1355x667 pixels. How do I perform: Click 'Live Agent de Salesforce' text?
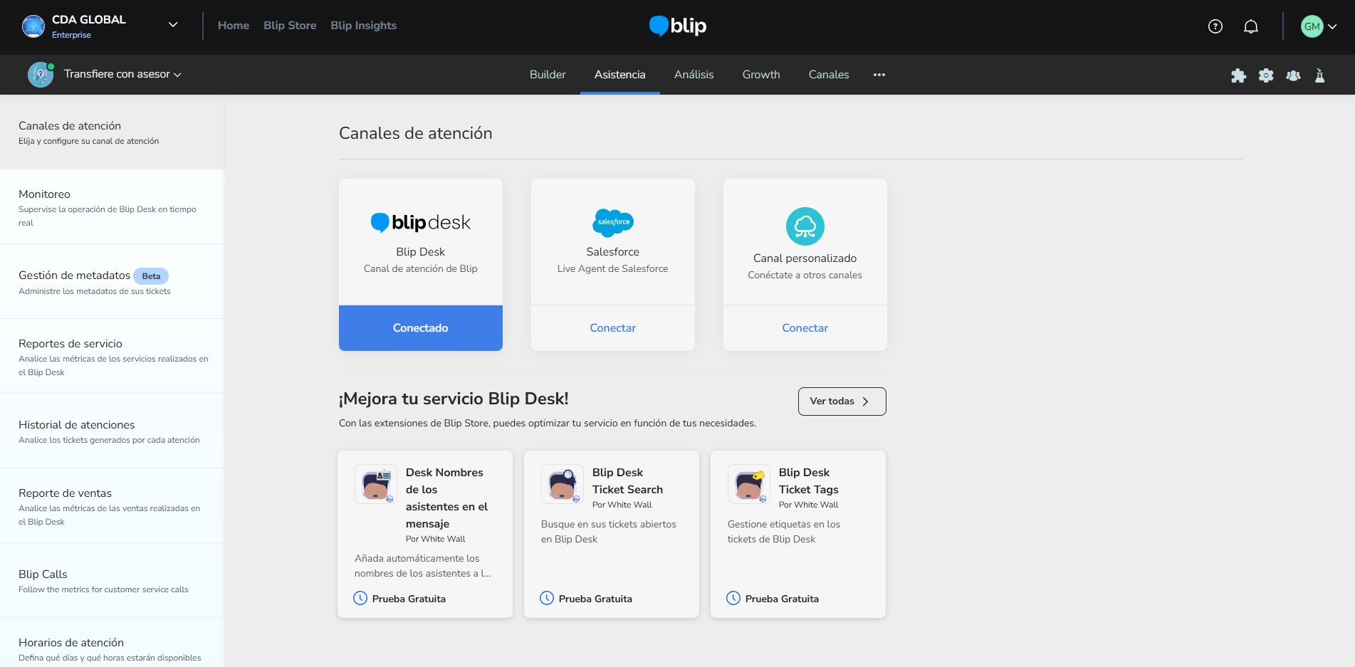(x=613, y=268)
